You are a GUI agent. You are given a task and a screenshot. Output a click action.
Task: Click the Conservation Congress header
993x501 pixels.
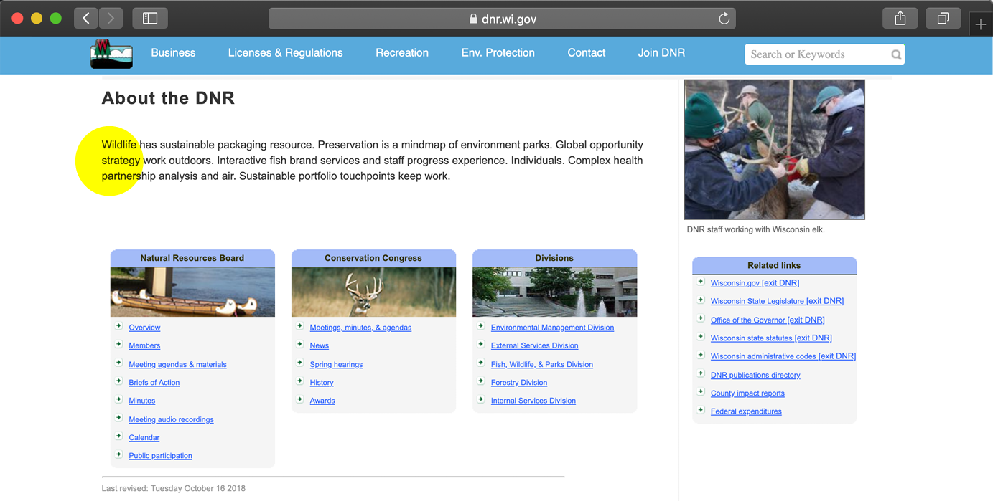tap(373, 258)
